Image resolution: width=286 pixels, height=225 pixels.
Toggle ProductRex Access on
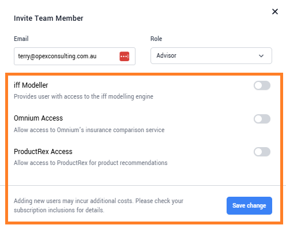pyautogui.click(x=262, y=152)
